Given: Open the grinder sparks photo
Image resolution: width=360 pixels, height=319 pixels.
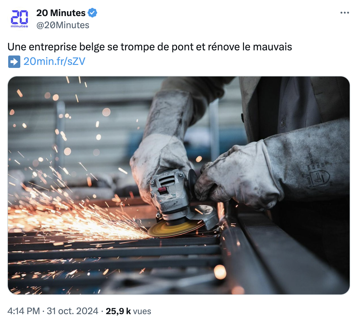Looking at the screenshot, I should click(x=178, y=185).
